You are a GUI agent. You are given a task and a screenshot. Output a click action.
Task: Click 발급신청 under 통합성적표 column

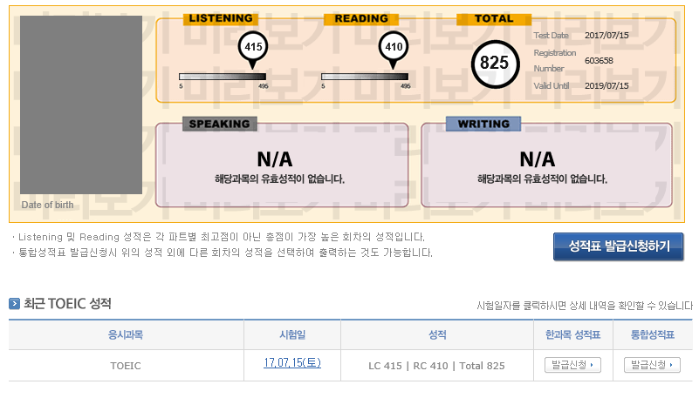652,365
